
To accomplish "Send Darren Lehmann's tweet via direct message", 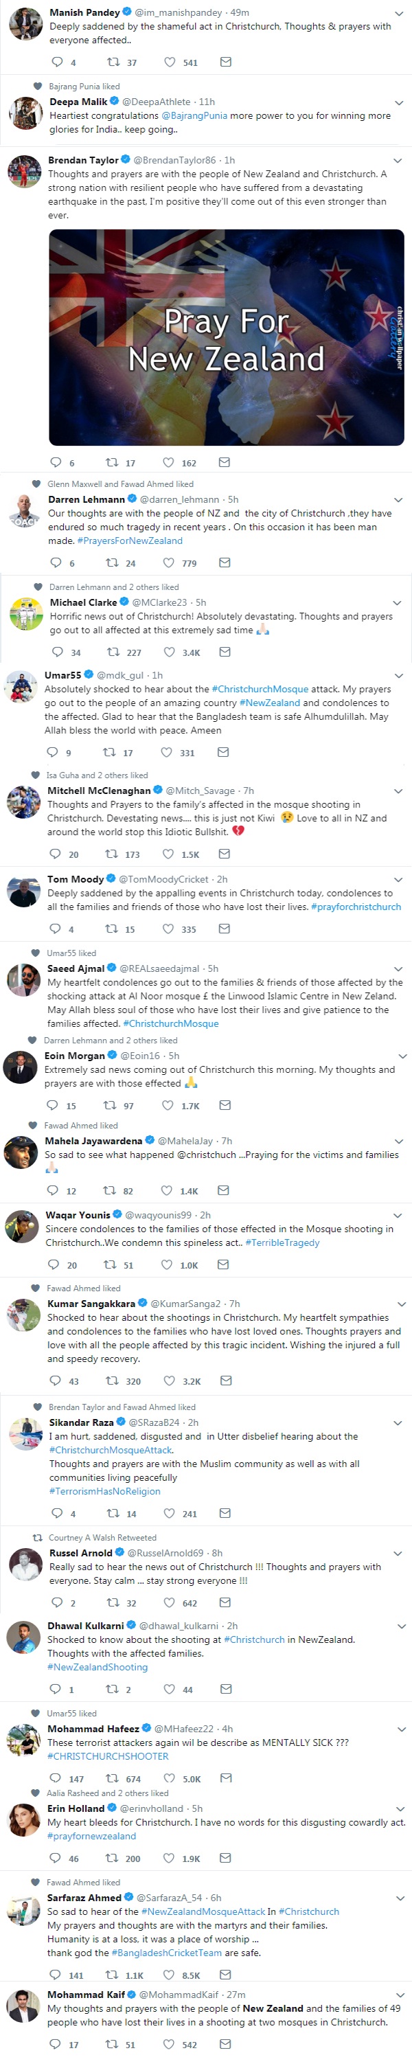I will point(225,563).
